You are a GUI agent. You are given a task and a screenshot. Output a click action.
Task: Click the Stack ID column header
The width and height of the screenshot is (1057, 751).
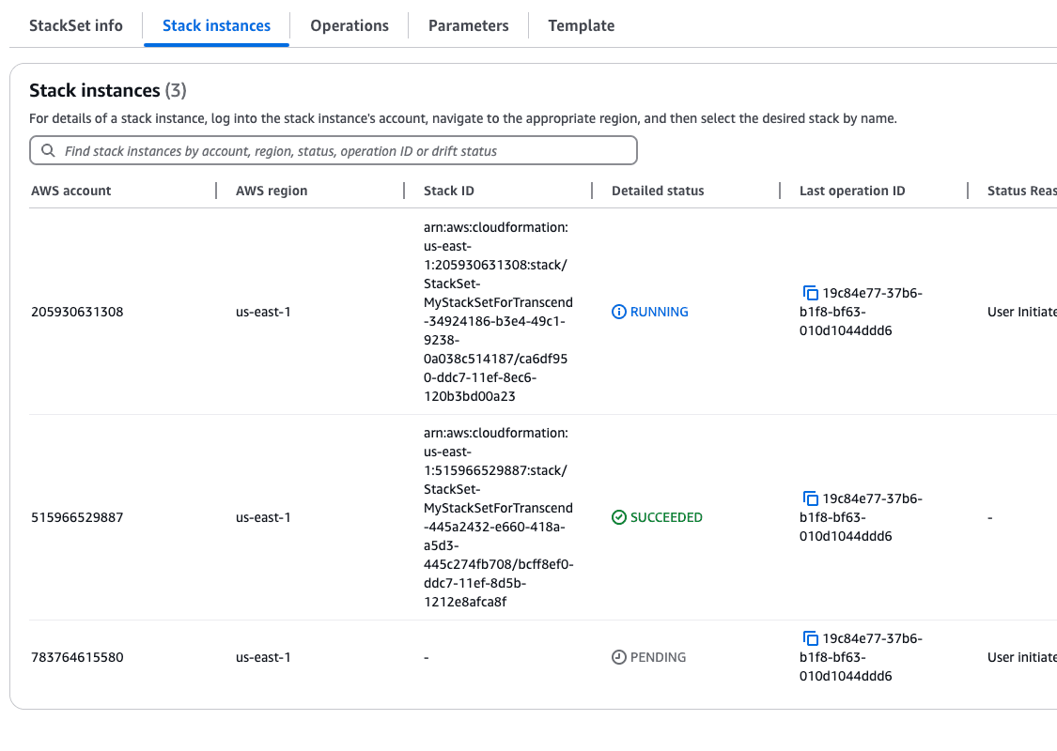(x=449, y=191)
